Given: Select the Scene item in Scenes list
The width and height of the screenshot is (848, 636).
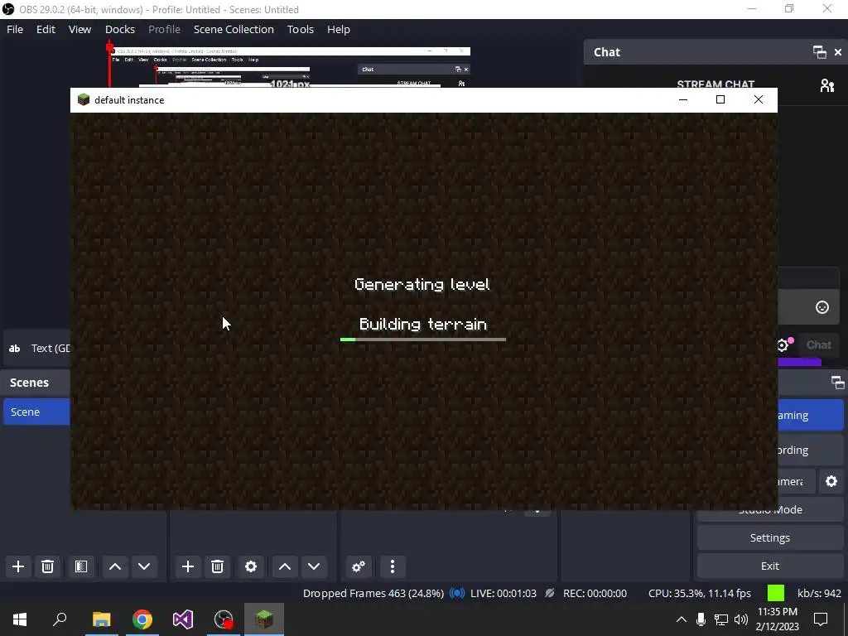Looking at the screenshot, I should [36, 412].
